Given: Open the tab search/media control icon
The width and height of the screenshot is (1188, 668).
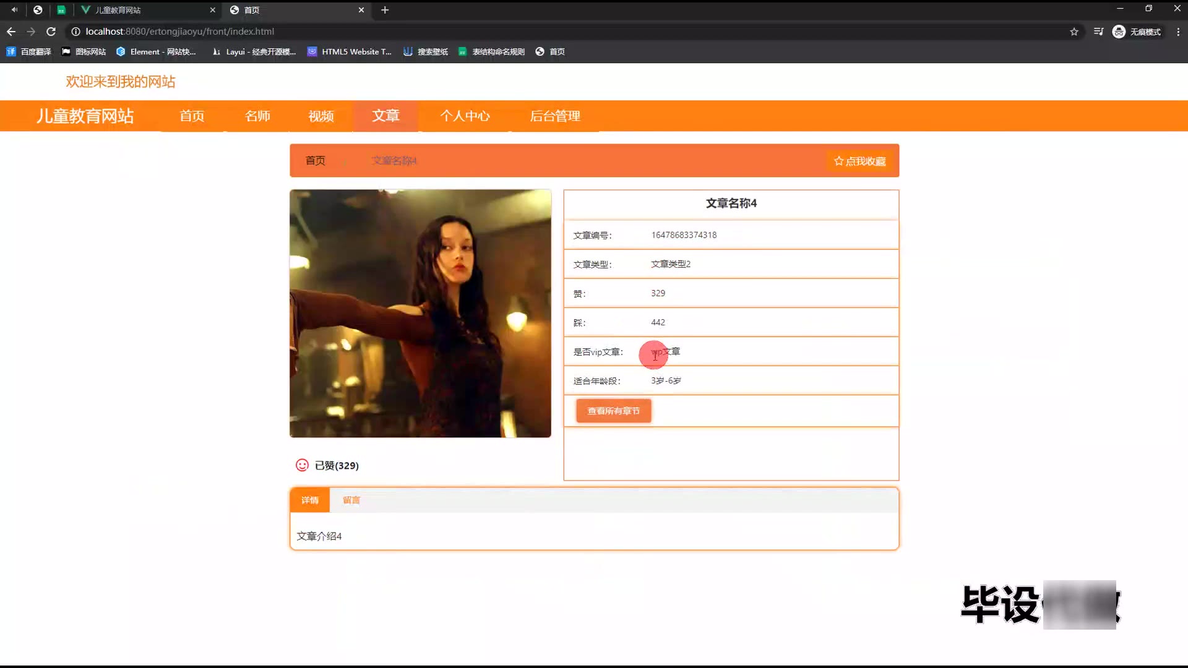Looking at the screenshot, I should click(1098, 32).
